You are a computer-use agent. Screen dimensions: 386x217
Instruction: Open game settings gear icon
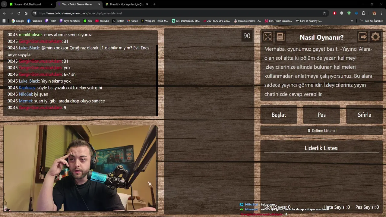pyautogui.click(x=375, y=37)
